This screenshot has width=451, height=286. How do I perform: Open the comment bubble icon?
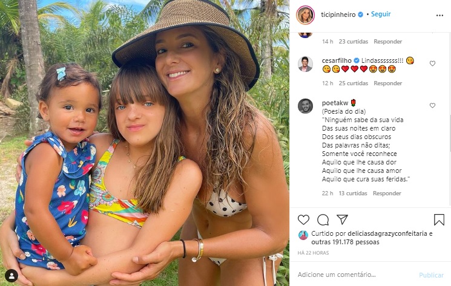323,219
